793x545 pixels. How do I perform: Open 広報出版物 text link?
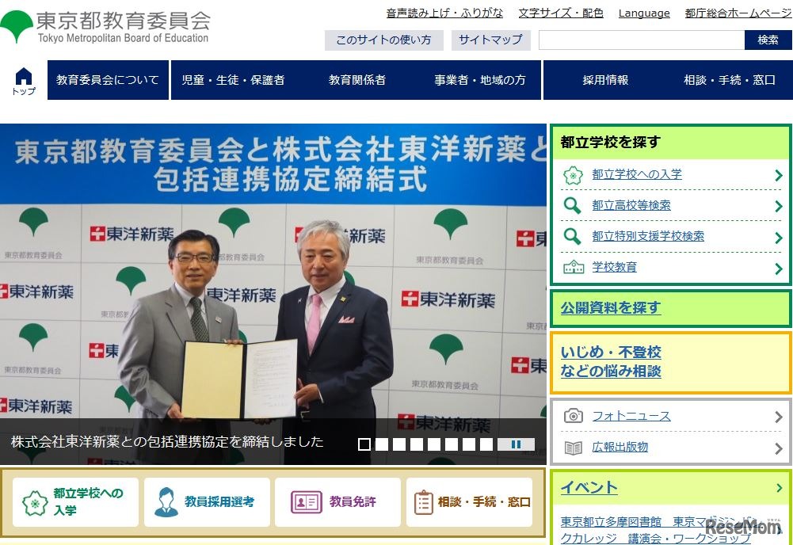pos(620,447)
